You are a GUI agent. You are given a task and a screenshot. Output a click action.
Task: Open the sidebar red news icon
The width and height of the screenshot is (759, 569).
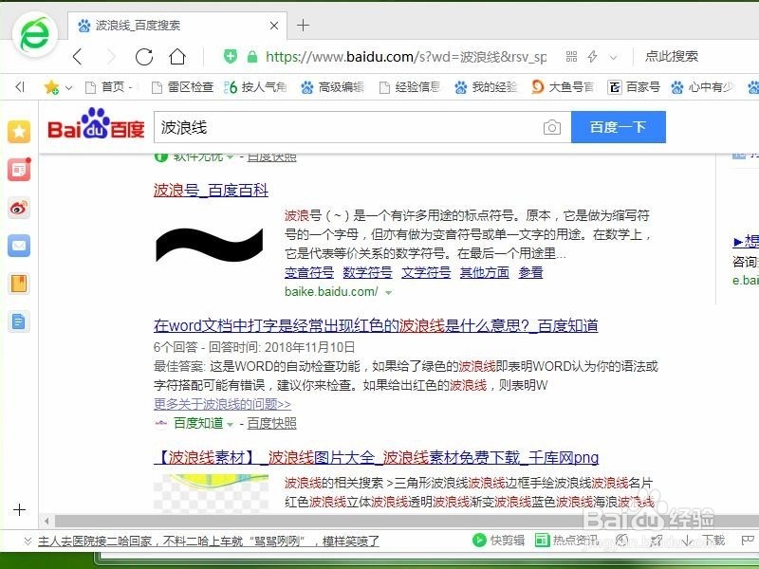[19, 170]
